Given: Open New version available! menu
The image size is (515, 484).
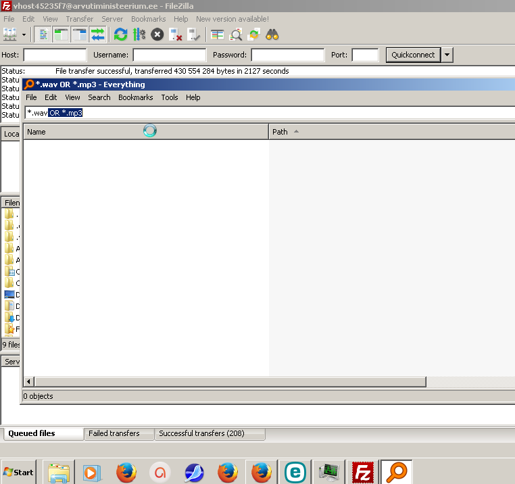Looking at the screenshot, I should click(232, 19).
